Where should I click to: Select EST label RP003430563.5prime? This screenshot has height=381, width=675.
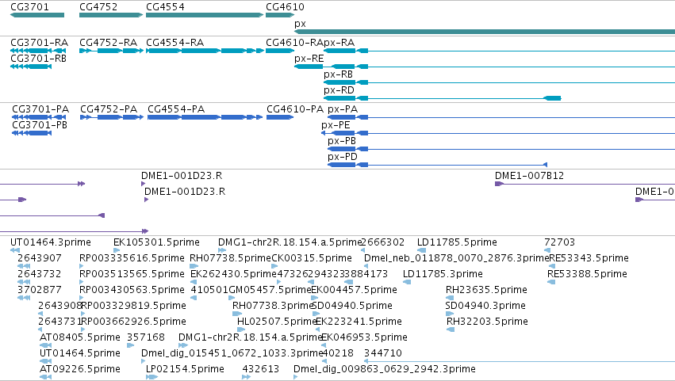point(132,290)
